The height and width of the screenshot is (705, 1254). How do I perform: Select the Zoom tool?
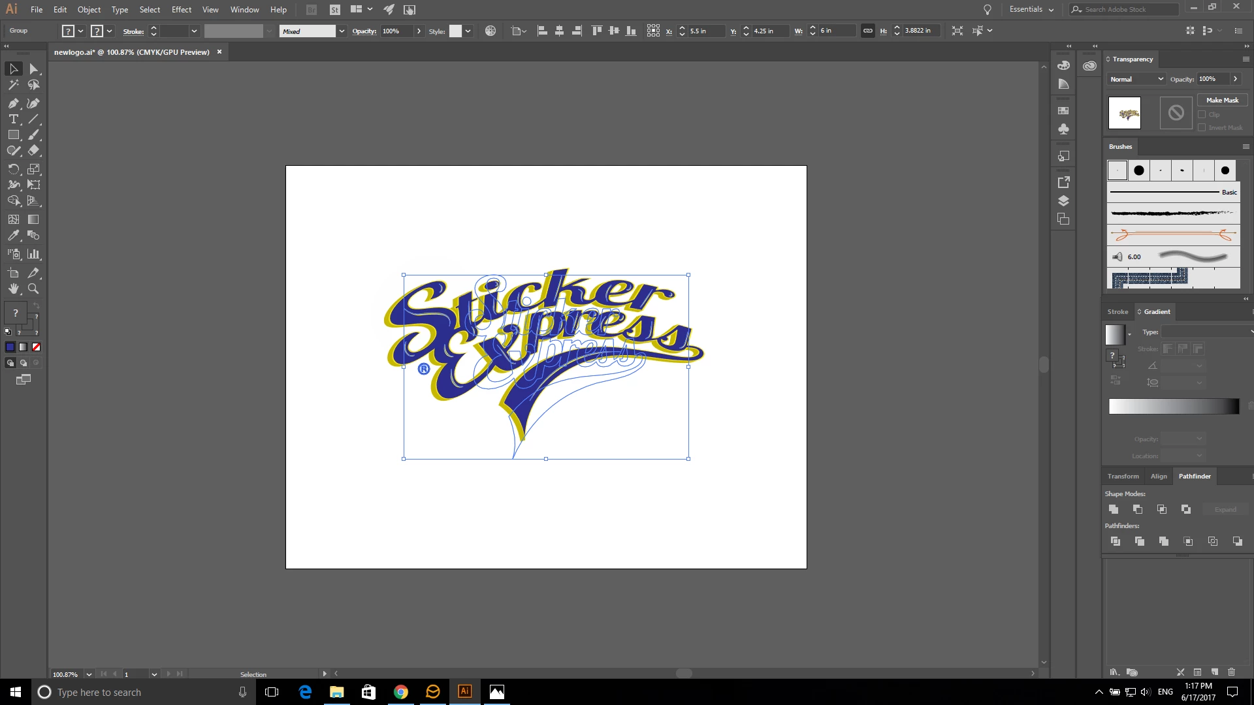(33, 289)
